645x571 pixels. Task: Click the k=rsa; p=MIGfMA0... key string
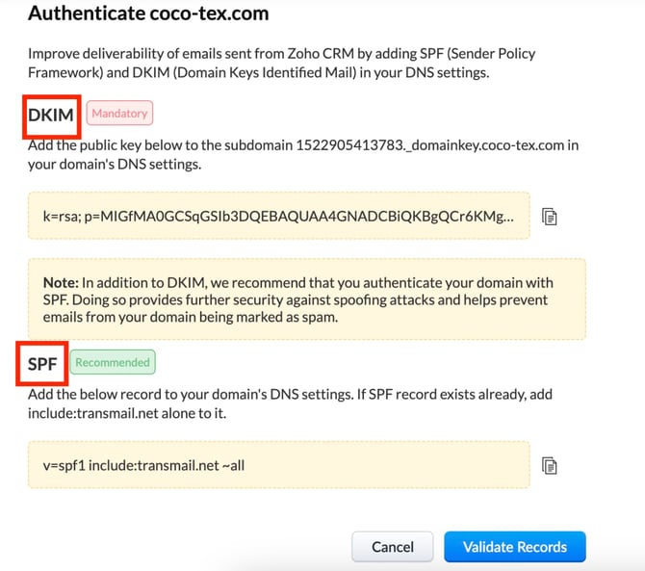click(278, 216)
